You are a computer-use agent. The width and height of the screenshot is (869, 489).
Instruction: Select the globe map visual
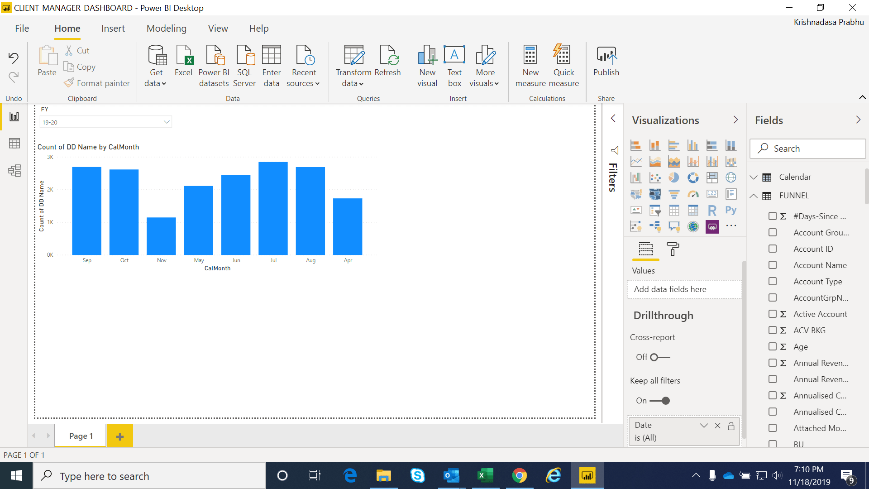tap(731, 178)
